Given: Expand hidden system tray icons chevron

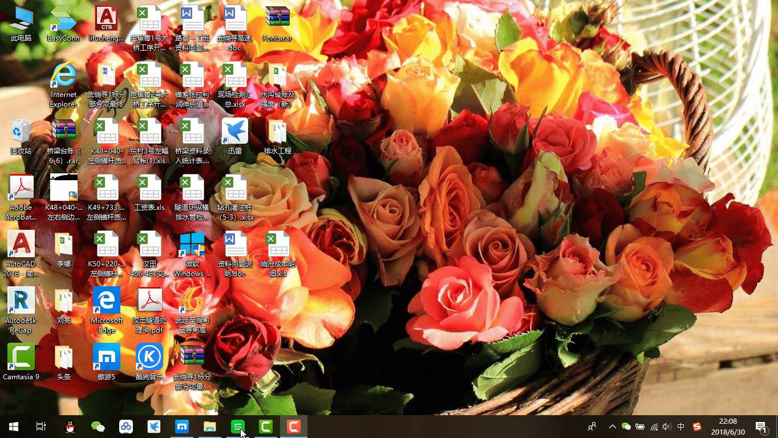Looking at the screenshot, I should 612,427.
